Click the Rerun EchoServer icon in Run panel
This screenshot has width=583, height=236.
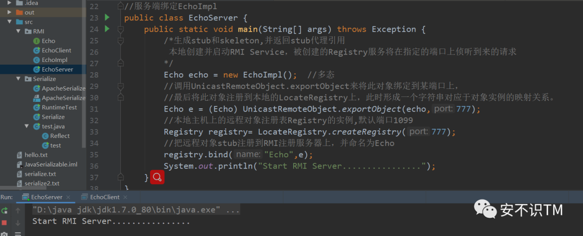[4, 211]
